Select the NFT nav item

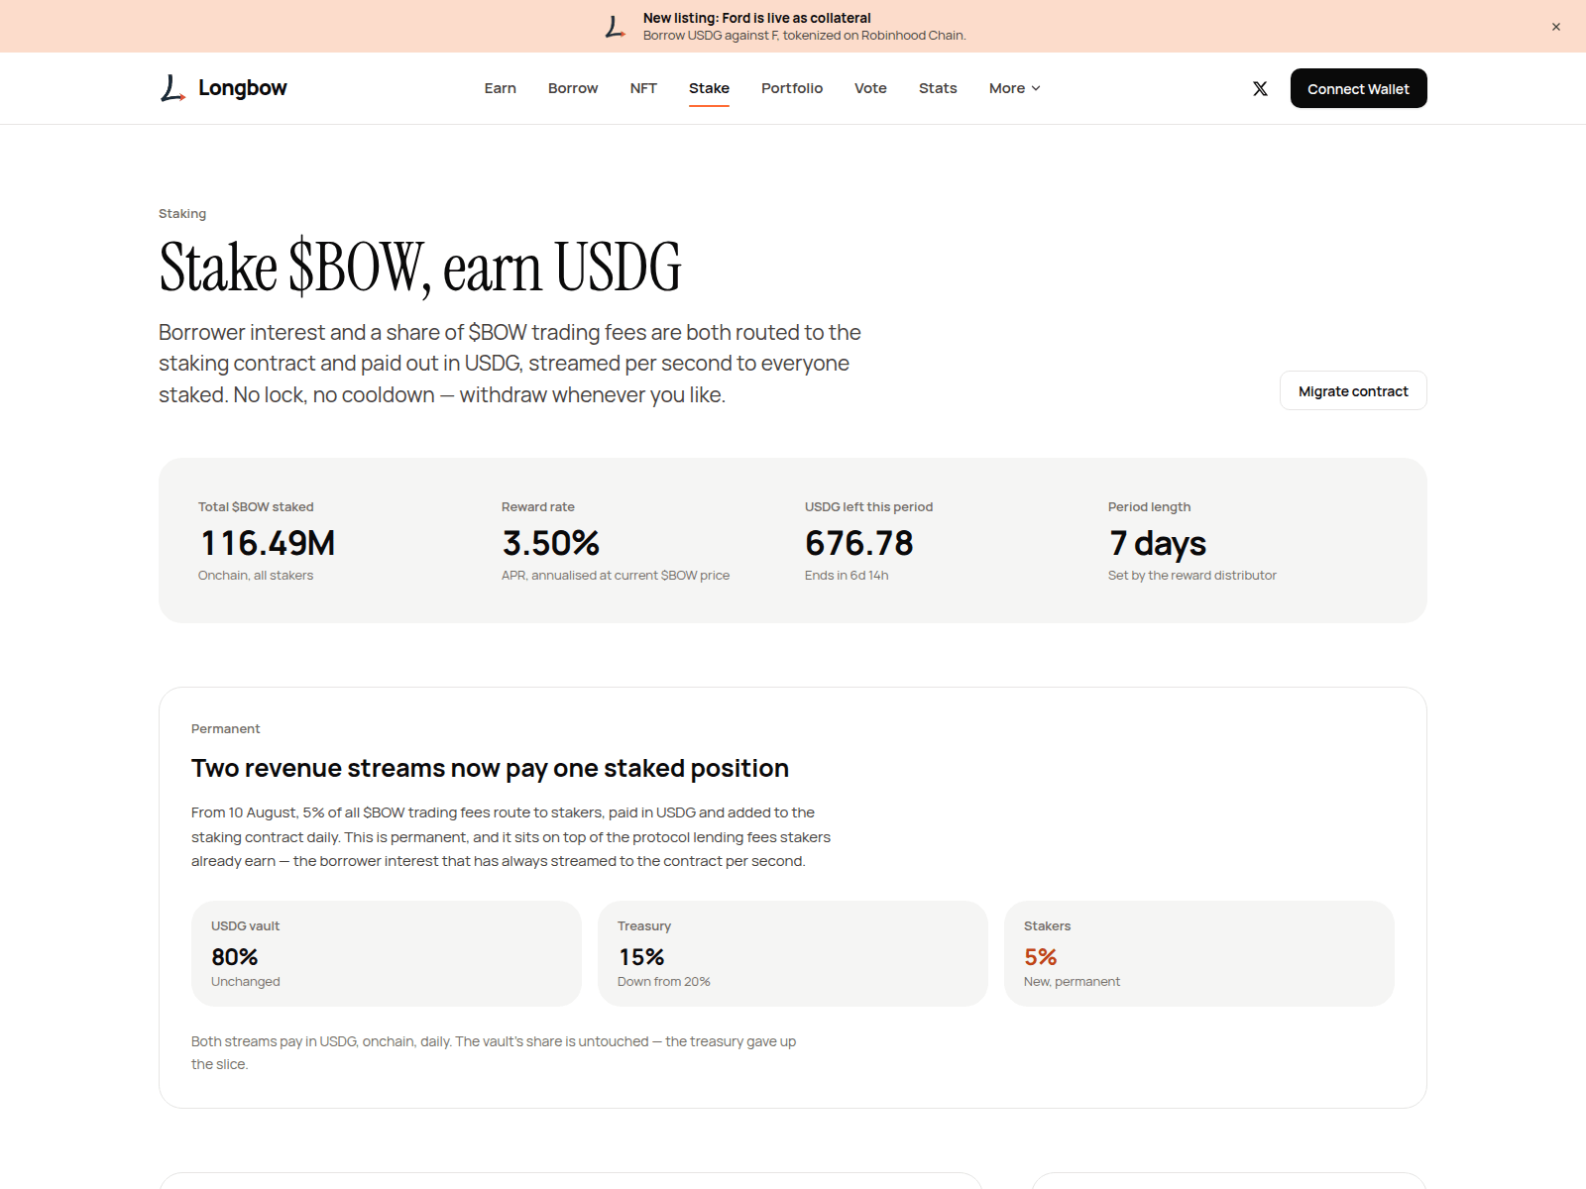coord(643,88)
